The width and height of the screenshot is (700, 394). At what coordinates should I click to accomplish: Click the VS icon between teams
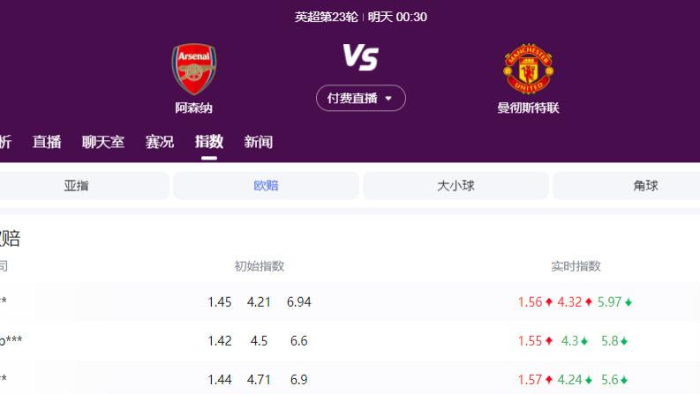(x=360, y=58)
